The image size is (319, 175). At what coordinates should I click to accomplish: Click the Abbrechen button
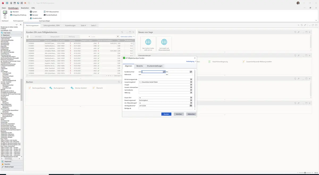[191, 114]
